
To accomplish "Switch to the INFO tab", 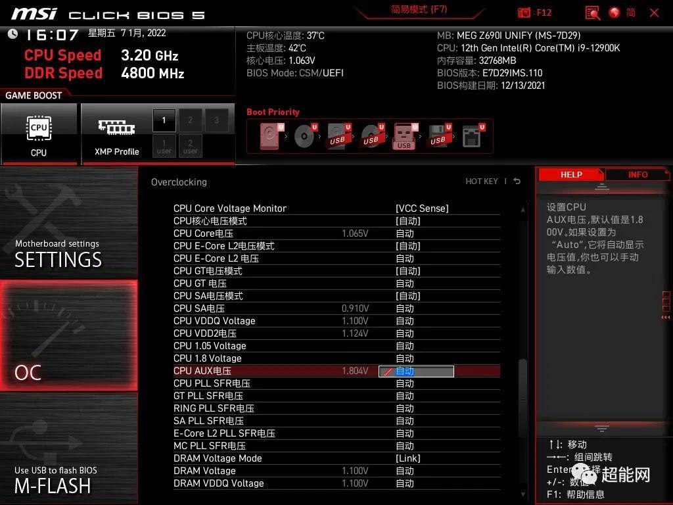I will [638, 174].
